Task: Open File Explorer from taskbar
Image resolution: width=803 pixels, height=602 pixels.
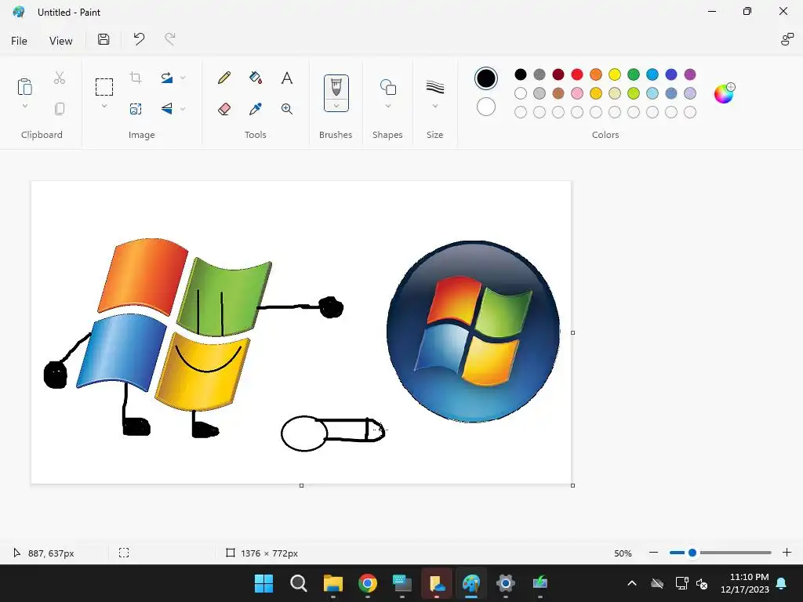Action: click(x=332, y=583)
